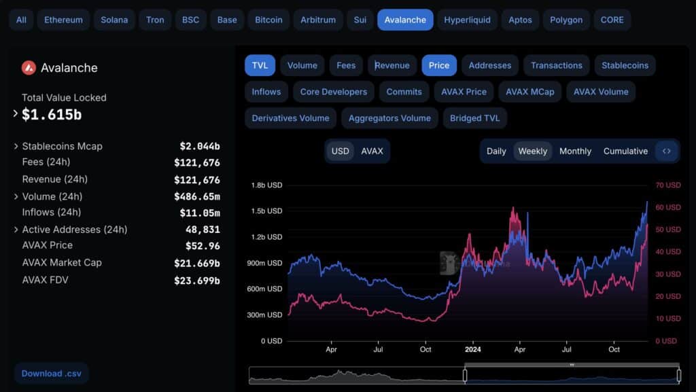Viewport: 696px width, 392px height.
Task: Enable the Core Developers metric
Action: [x=334, y=92]
